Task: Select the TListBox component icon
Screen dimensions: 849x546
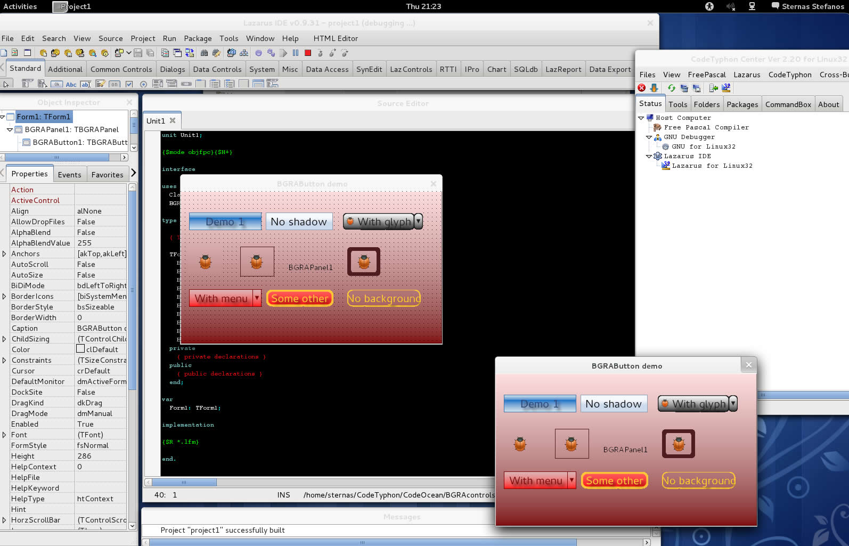Action: (x=158, y=84)
